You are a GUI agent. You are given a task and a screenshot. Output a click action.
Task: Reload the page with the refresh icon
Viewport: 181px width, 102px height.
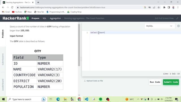(x=12, y=7)
